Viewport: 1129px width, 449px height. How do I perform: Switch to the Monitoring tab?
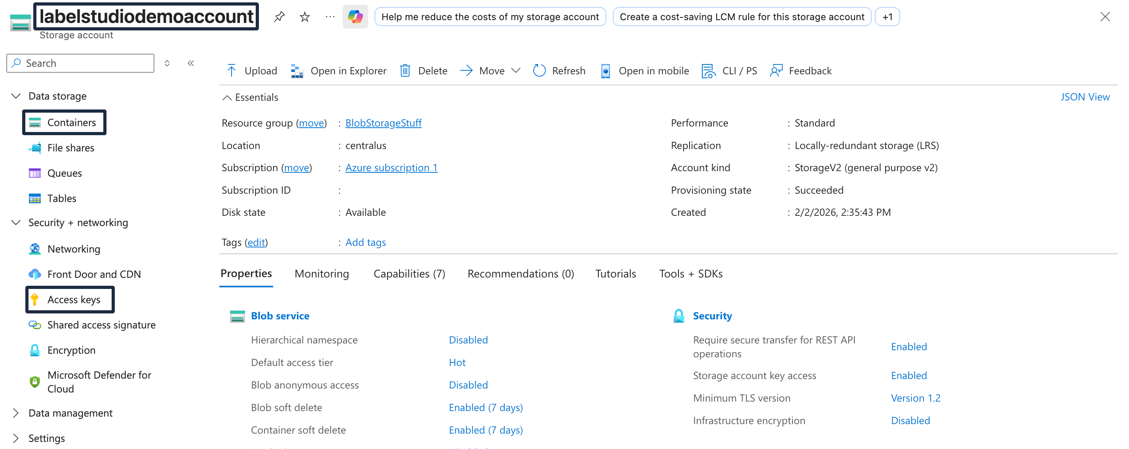pos(322,274)
